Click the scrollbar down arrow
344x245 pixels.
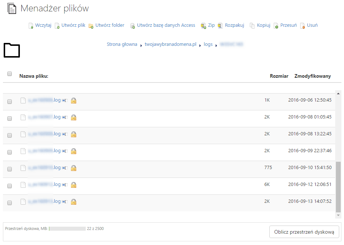338,215
